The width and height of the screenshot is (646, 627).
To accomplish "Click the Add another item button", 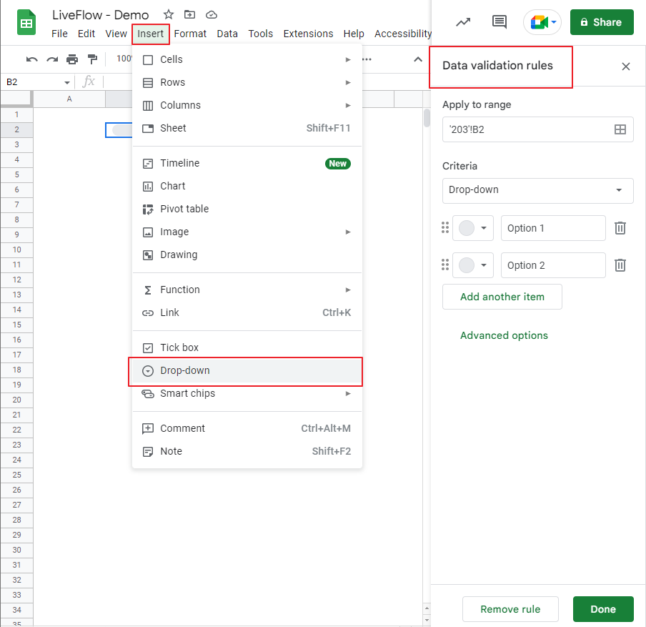I will tap(502, 297).
